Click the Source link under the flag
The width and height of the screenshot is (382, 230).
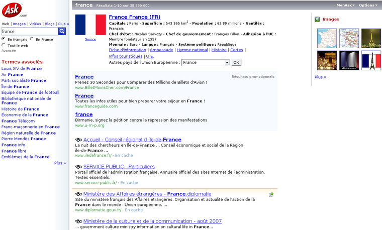pos(90,39)
